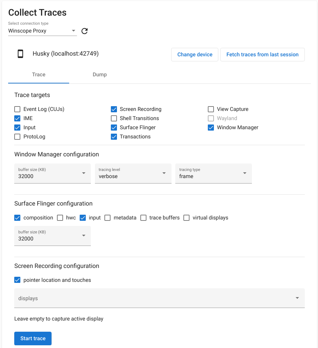Check the View Capture option
The height and width of the screenshot is (348, 318).
tap(211, 109)
